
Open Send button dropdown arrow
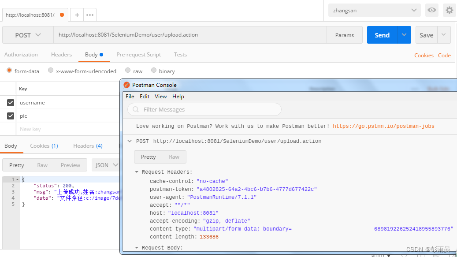tap(404, 35)
